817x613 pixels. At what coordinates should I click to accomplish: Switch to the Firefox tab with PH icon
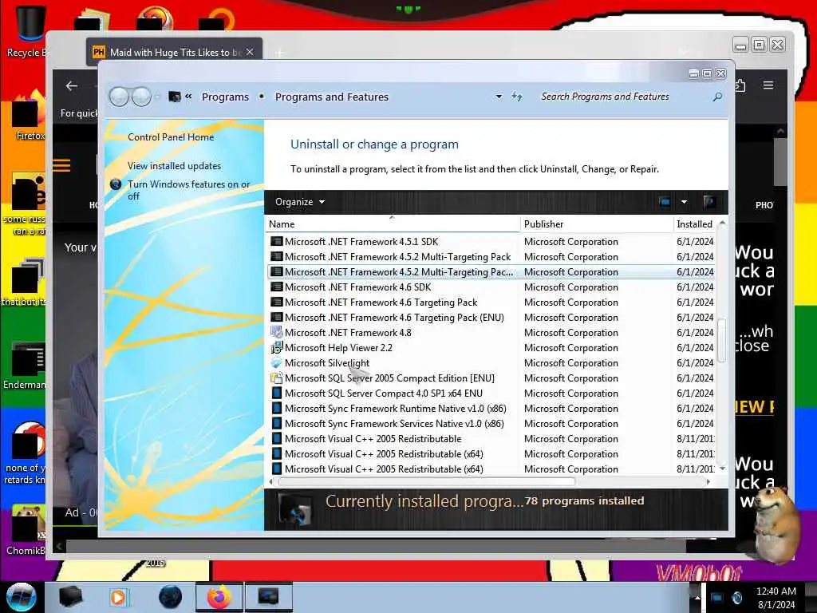pos(174,52)
